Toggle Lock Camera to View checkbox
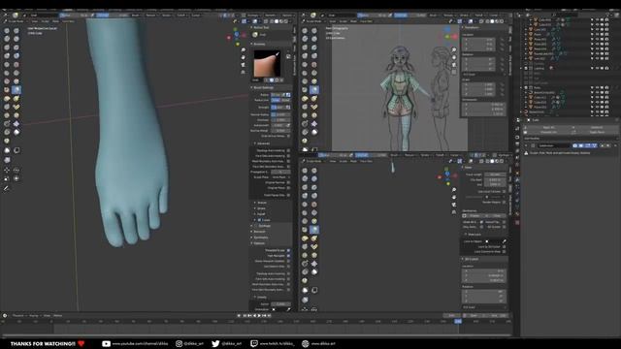 505,252
